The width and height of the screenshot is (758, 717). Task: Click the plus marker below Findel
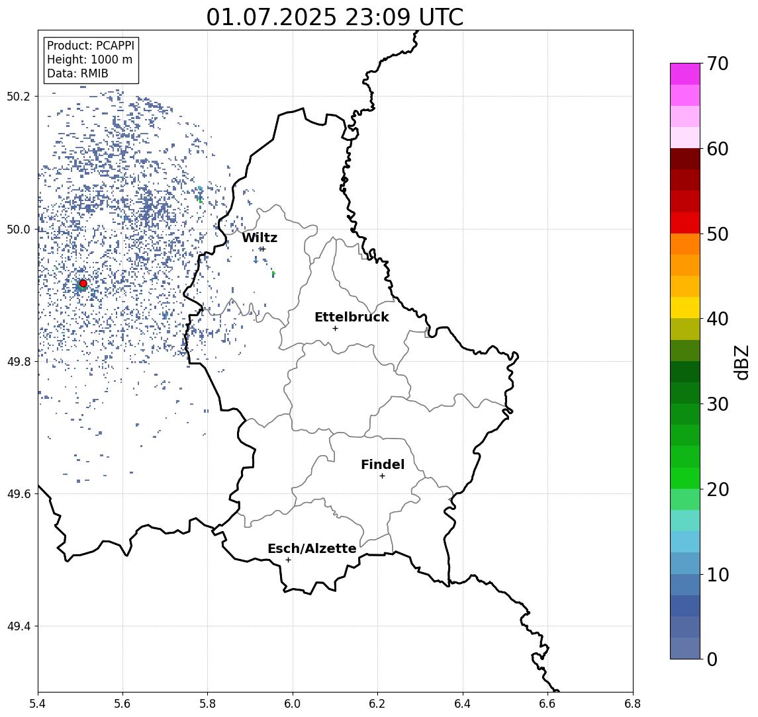(382, 476)
